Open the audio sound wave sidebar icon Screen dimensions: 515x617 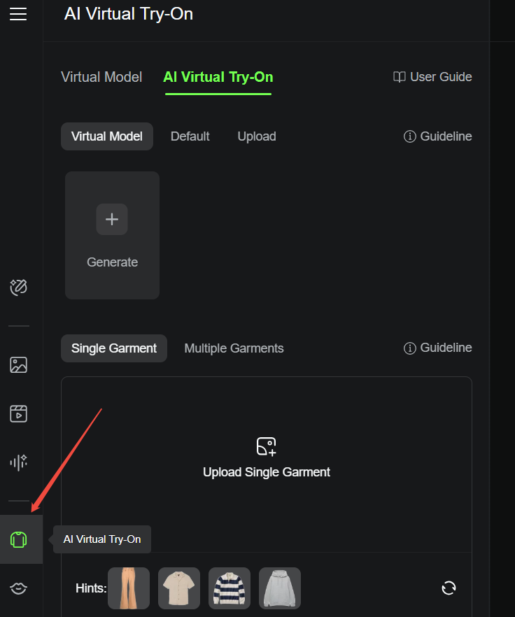(18, 462)
